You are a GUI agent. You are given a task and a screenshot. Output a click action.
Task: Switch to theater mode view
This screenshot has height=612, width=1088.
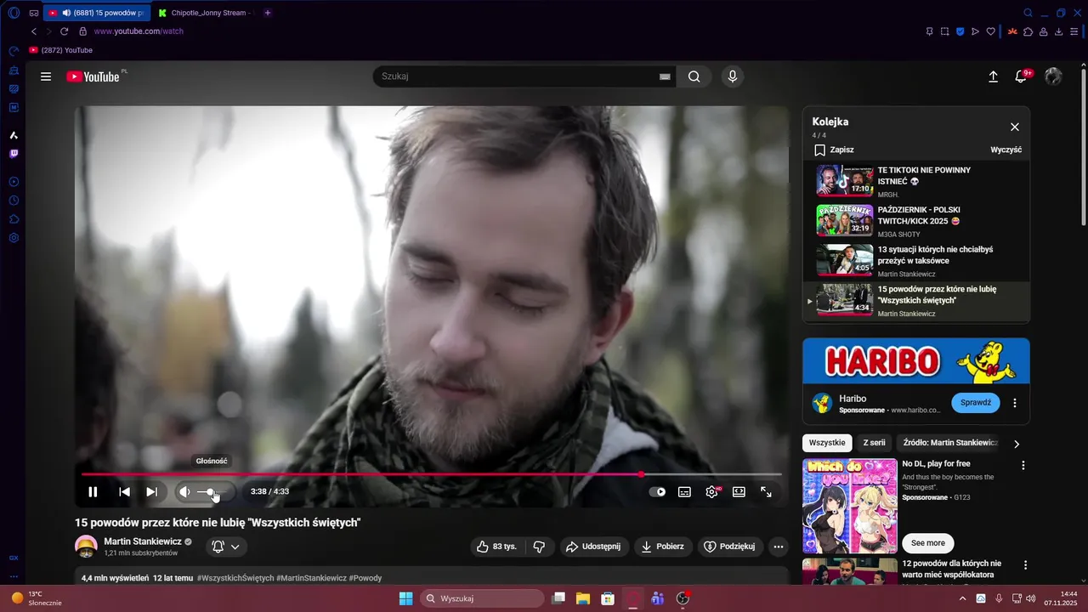point(739,491)
